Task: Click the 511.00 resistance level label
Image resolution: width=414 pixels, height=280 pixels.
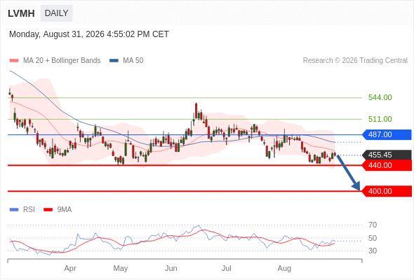Action: pyautogui.click(x=380, y=119)
